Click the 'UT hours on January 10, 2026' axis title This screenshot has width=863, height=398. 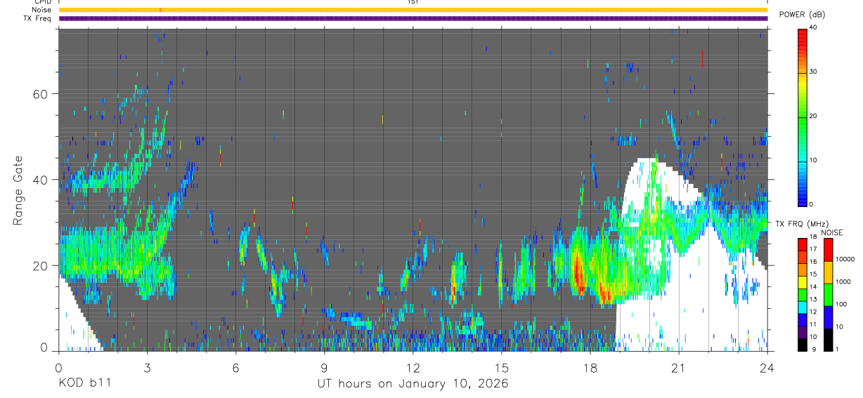pyautogui.click(x=413, y=384)
